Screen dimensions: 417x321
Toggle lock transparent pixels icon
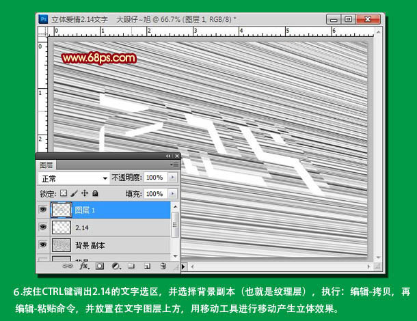[x=64, y=193]
